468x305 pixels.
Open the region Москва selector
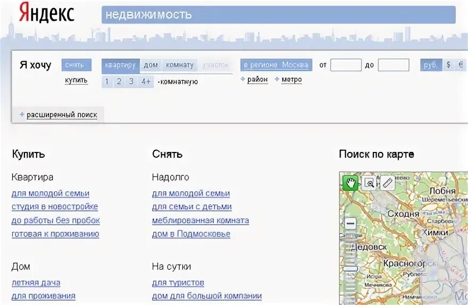276,65
